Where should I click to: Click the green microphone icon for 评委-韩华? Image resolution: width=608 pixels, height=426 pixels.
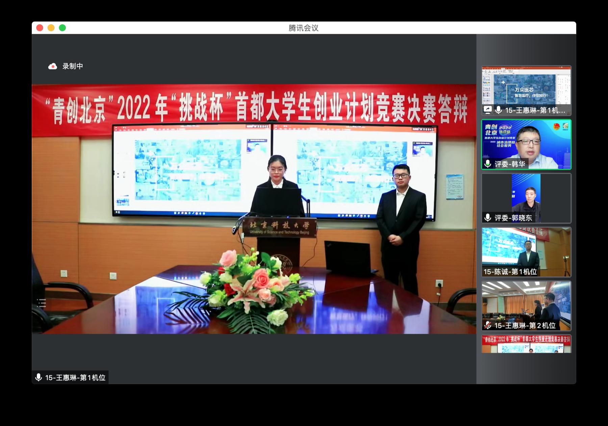(487, 164)
